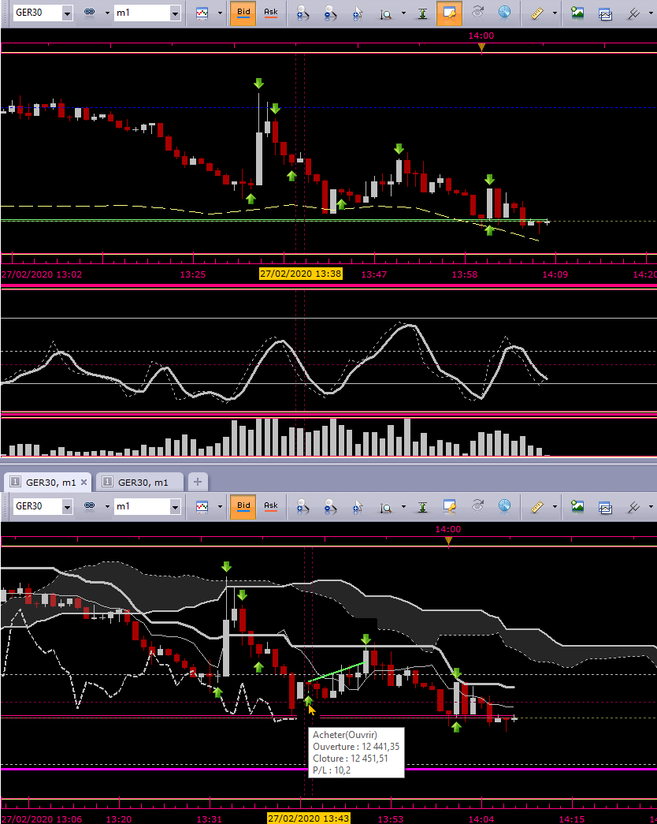Click the zoom-out magnifier in lower toolbar

click(330, 506)
